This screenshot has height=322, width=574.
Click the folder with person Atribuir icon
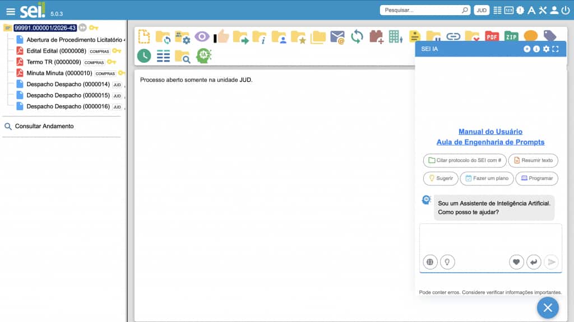[279, 38]
